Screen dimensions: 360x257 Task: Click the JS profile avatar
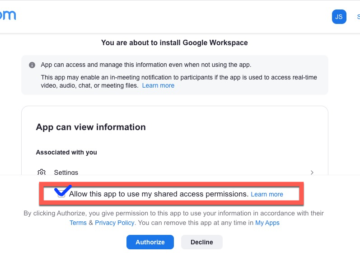coord(339,17)
